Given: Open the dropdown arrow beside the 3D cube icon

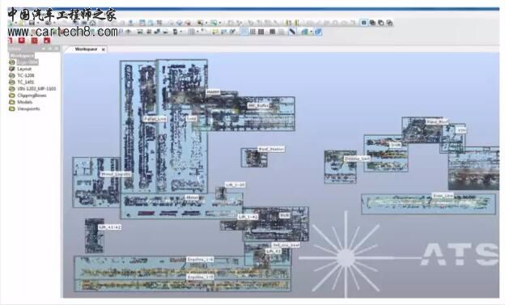Looking at the screenshot, I should [311, 32].
